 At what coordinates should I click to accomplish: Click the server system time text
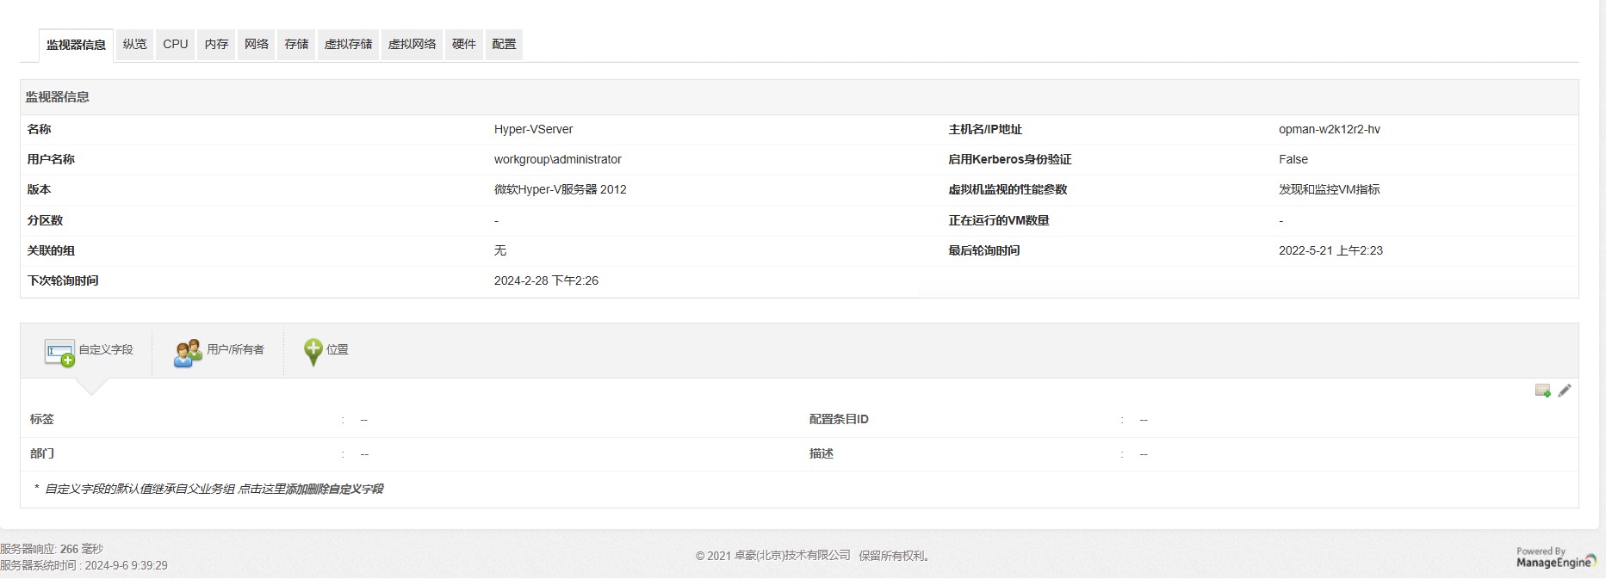[84, 565]
